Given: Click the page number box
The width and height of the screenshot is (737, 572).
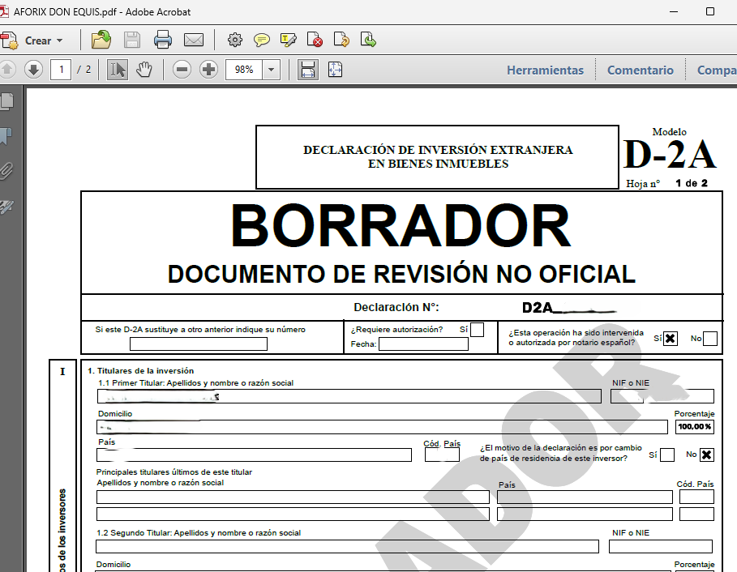Looking at the screenshot, I should (x=61, y=70).
